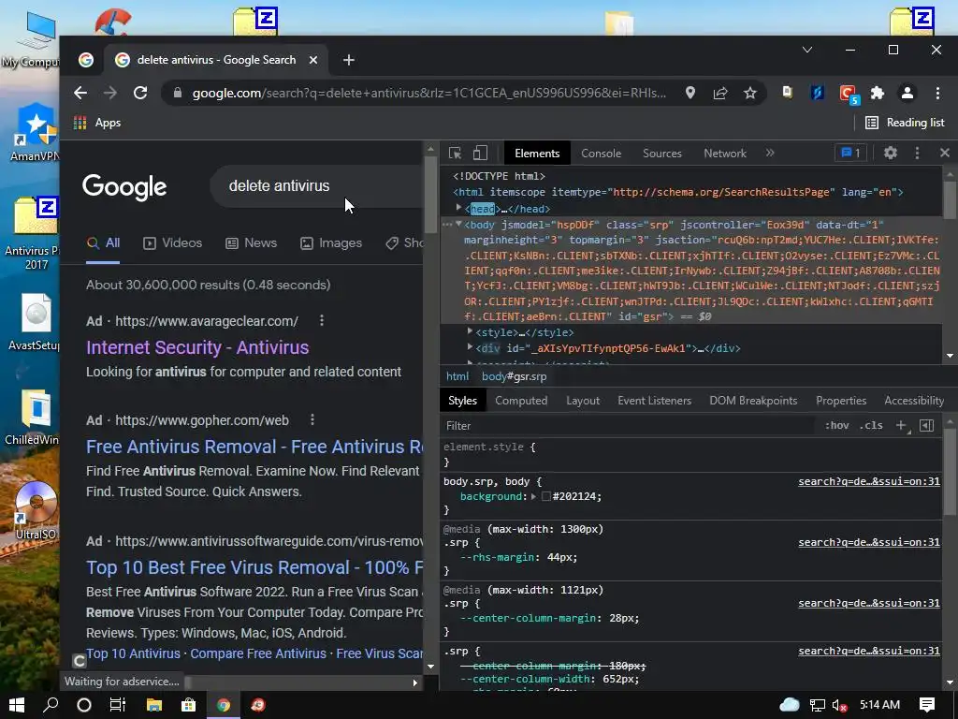The width and height of the screenshot is (958, 719).
Task: Go back in Chrome
Action: click(x=80, y=93)
